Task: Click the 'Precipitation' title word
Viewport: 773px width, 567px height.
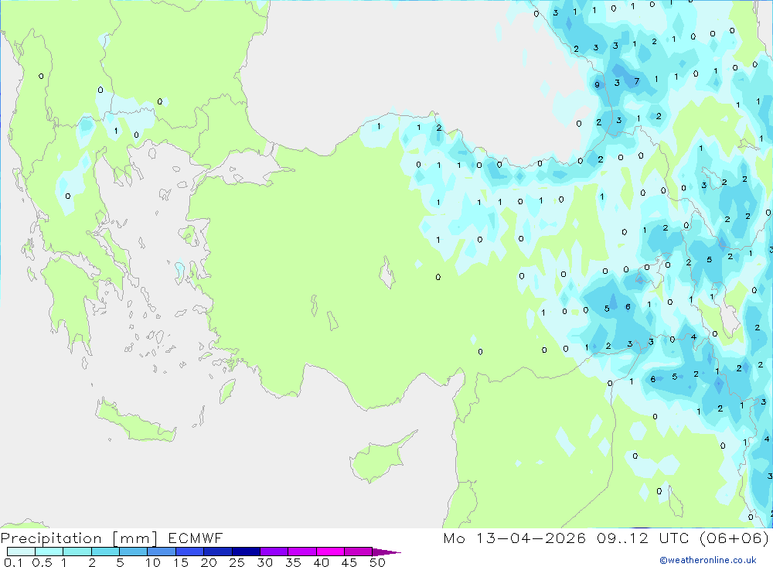Action: pos(51,538)
